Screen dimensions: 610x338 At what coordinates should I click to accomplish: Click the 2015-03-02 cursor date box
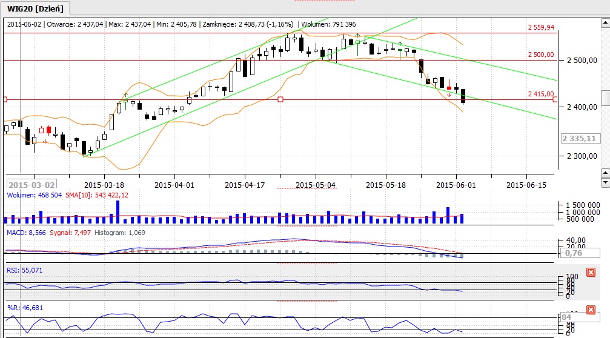coord(32,185)
